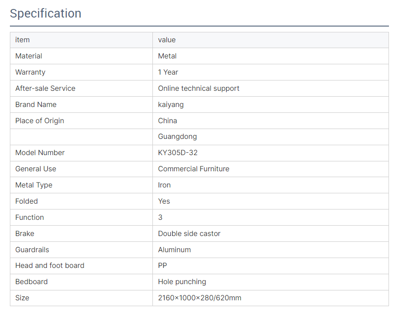
Task: Select the "Commercial Furniture" value
Action: tap(194, 169)
